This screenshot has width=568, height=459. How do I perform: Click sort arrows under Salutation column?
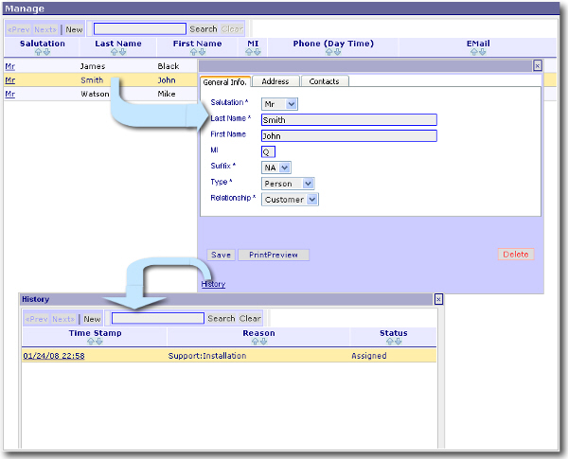click(x=42, y=52)
